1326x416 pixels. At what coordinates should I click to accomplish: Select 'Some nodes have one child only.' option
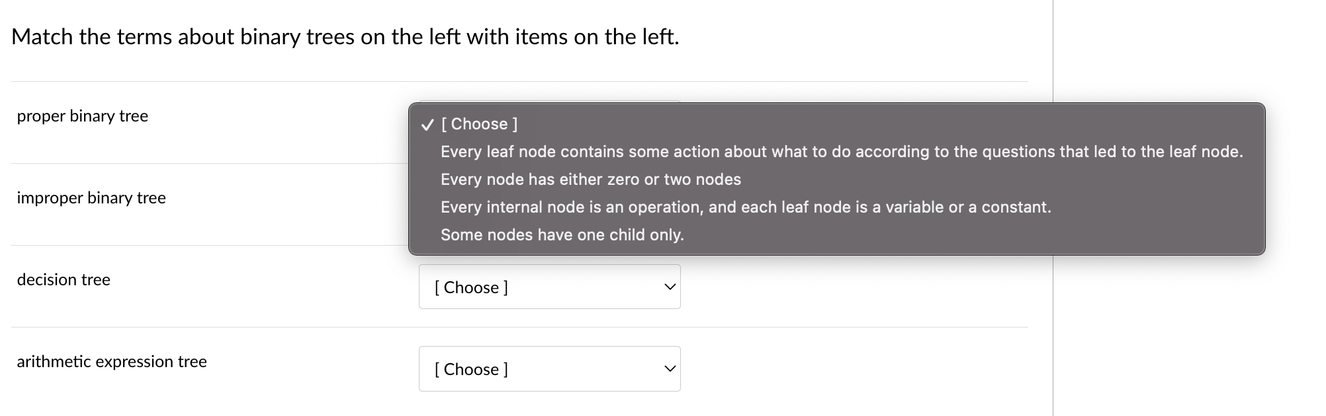[x=562, y=234]
